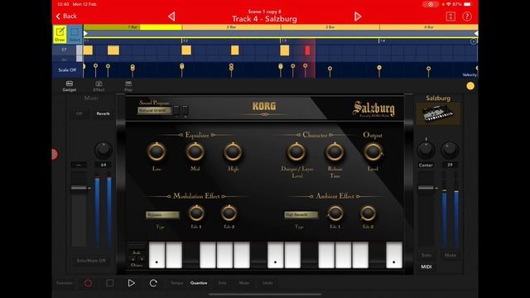The height and width of the screenshot is (298, 530).
Task: Tap the Solo/Mute Off button
Action: (x=91, y=261)
